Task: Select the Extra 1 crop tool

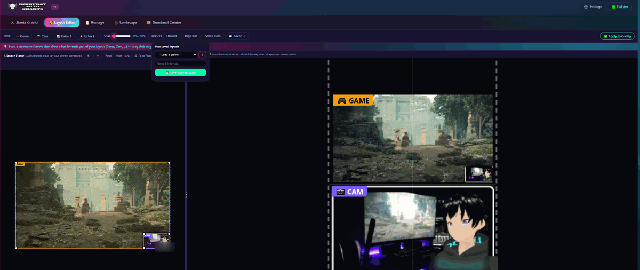Action: 64,36
